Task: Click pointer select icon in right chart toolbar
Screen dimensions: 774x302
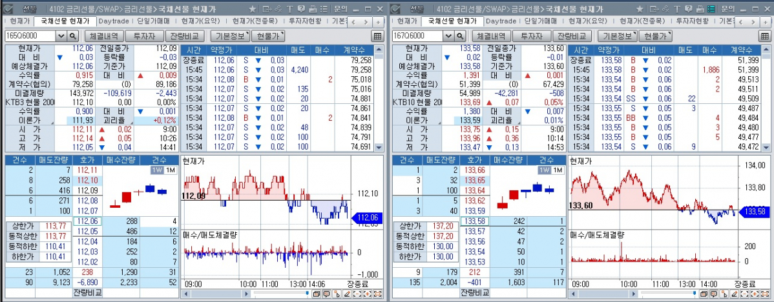Action: click(x=724, y=294)
